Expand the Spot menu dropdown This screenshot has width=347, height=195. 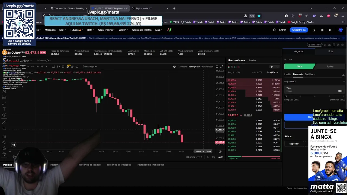pos(63,30)
